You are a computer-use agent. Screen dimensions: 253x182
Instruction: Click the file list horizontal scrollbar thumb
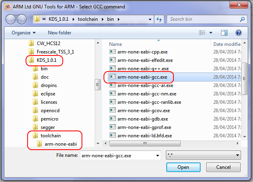[145, 143]
